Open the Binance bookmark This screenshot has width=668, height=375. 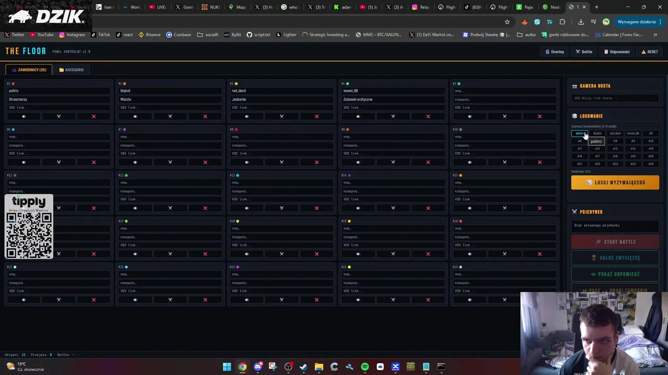[x=149, y=35]
